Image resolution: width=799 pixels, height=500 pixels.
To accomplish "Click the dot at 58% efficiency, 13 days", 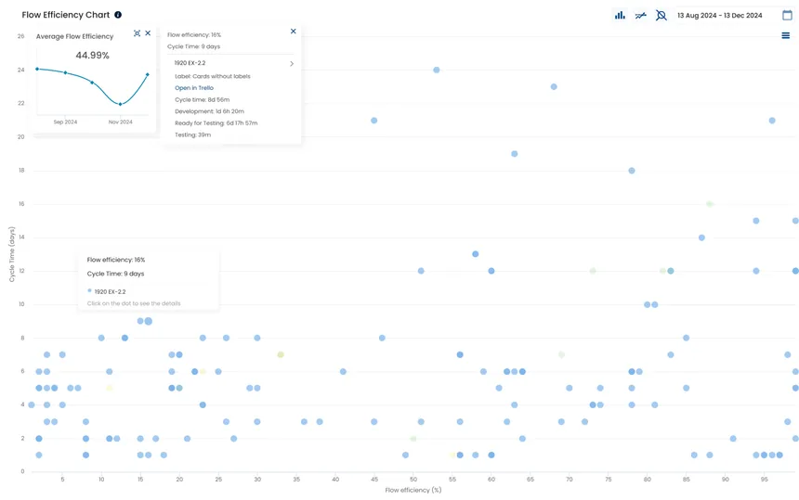I will tap(476, 254).
